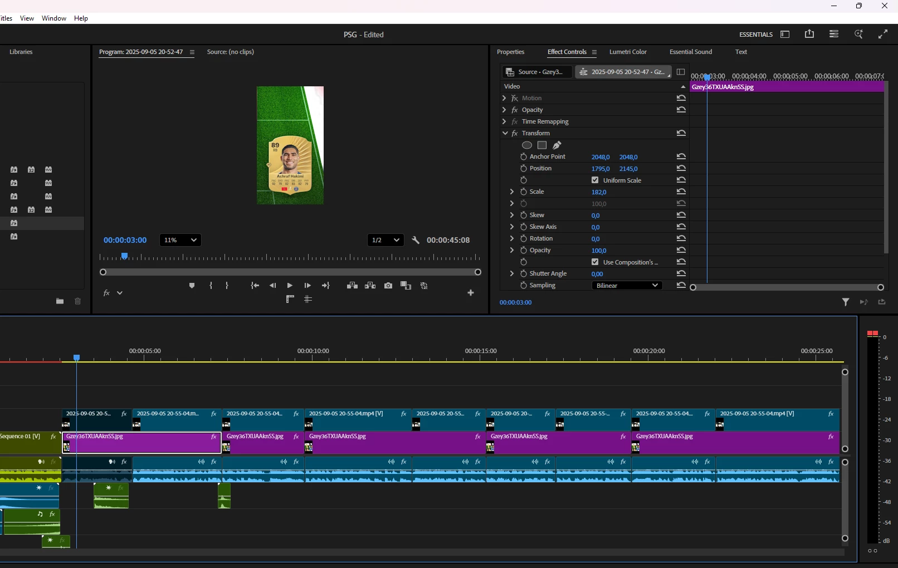Toggle animation stopwatch for Scale
The width and height of the screenshot is (898, 568).
click(524, 192)
